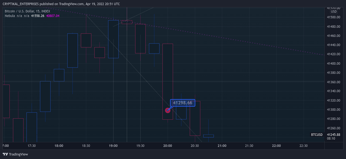This screenshot has width=346, height=159.
Task: Click the 41480.00 price axis label
Action: 333,27
